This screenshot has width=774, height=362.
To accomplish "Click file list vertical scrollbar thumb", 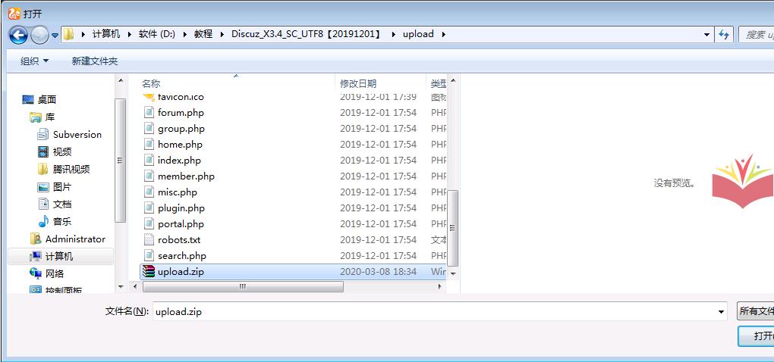I will (x=453, y=228).
